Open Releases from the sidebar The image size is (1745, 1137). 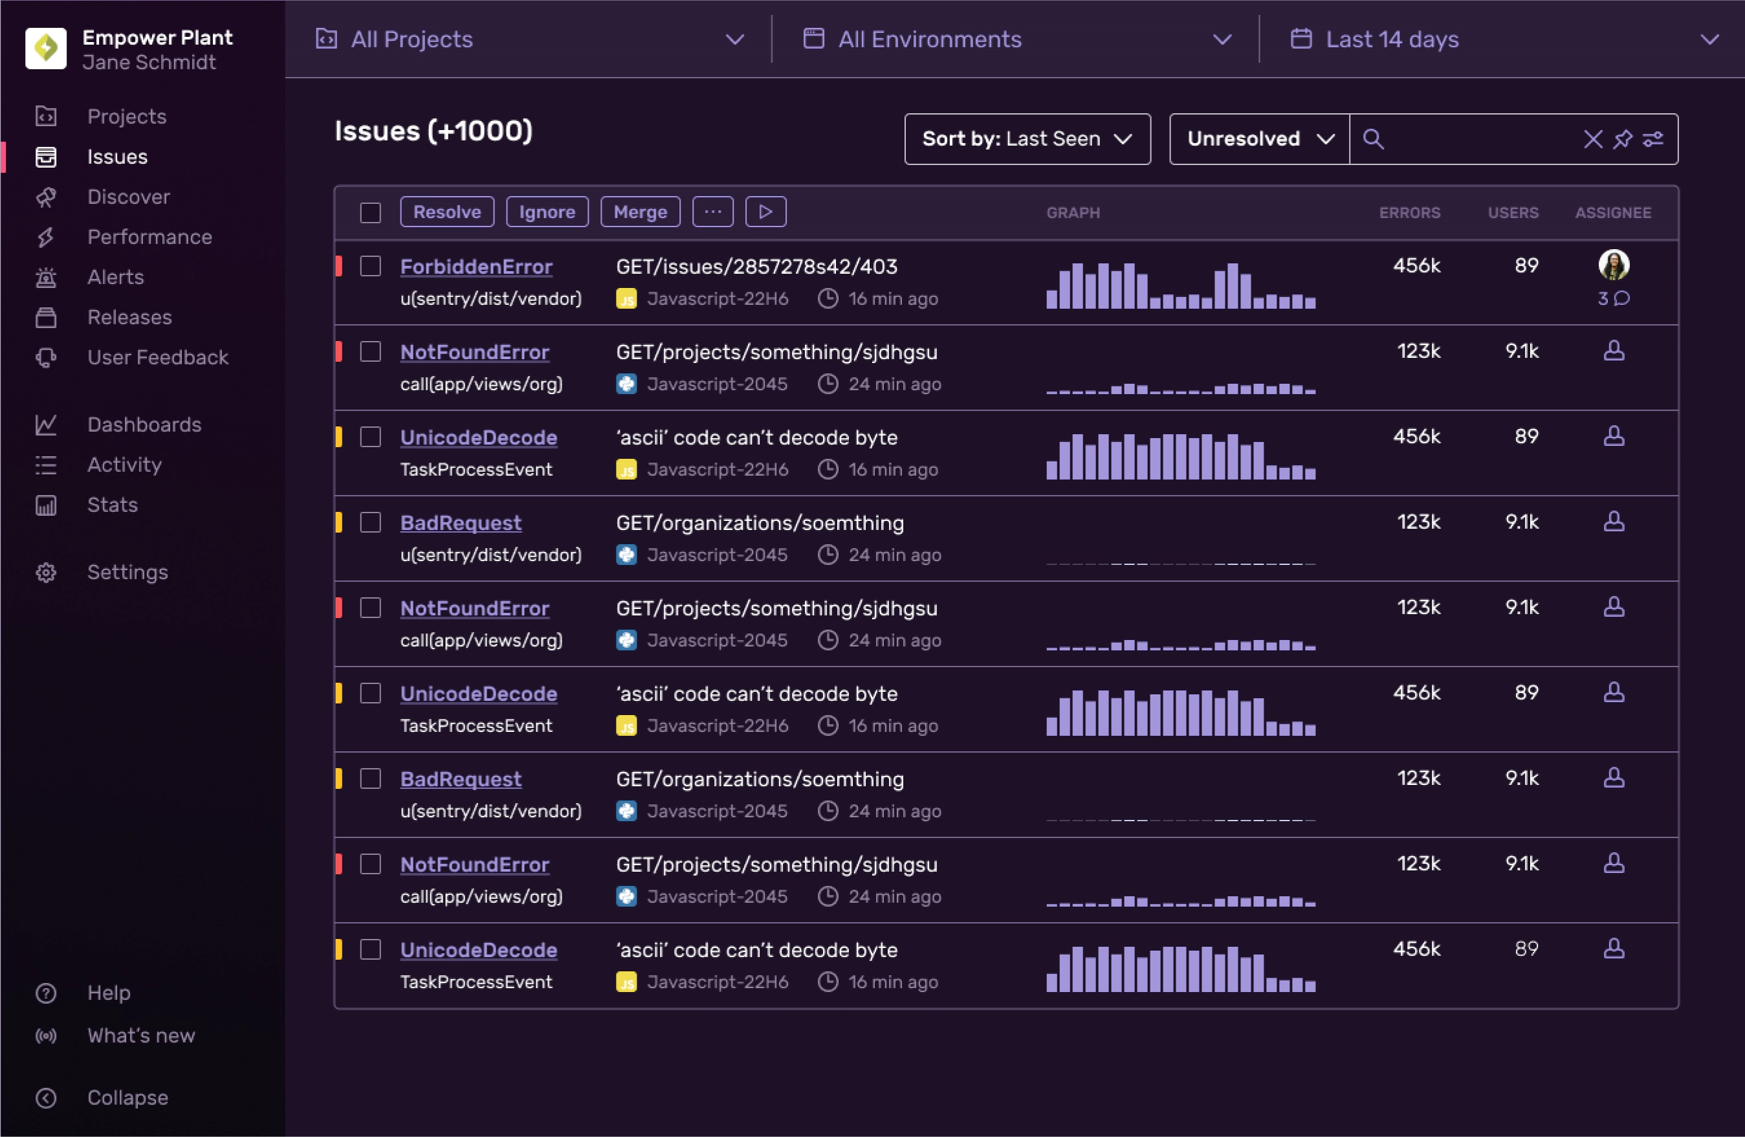point(129,317)
